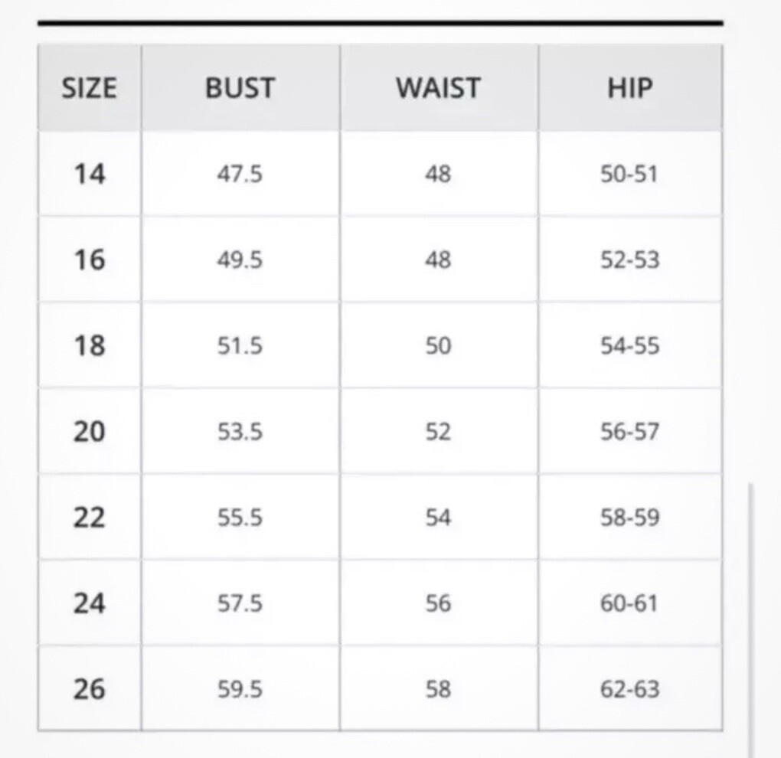Click hip range 50-51
This screenshot has width=781, height=758.
point(629,175)
